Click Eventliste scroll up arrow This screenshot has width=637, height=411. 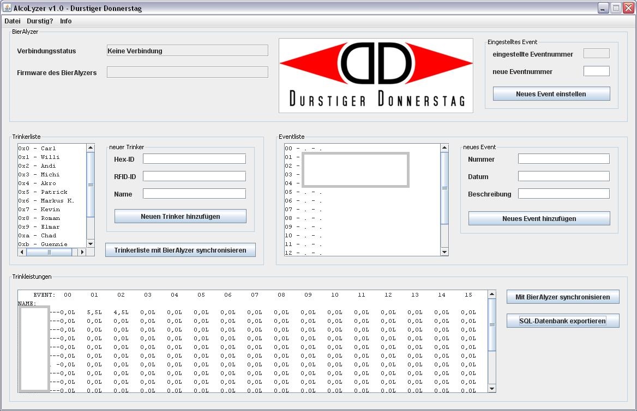pyautogui.click(x=444, y=148)
